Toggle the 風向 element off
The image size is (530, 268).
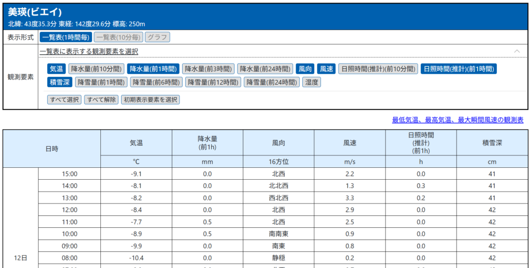[x=305, y=69]
